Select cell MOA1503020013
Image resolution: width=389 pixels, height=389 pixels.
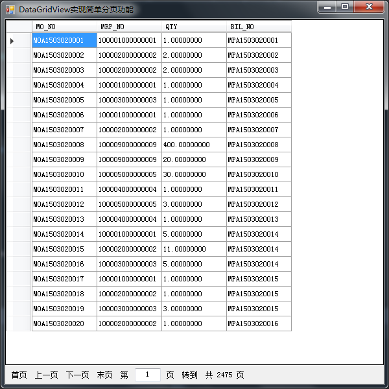[64, 219]
